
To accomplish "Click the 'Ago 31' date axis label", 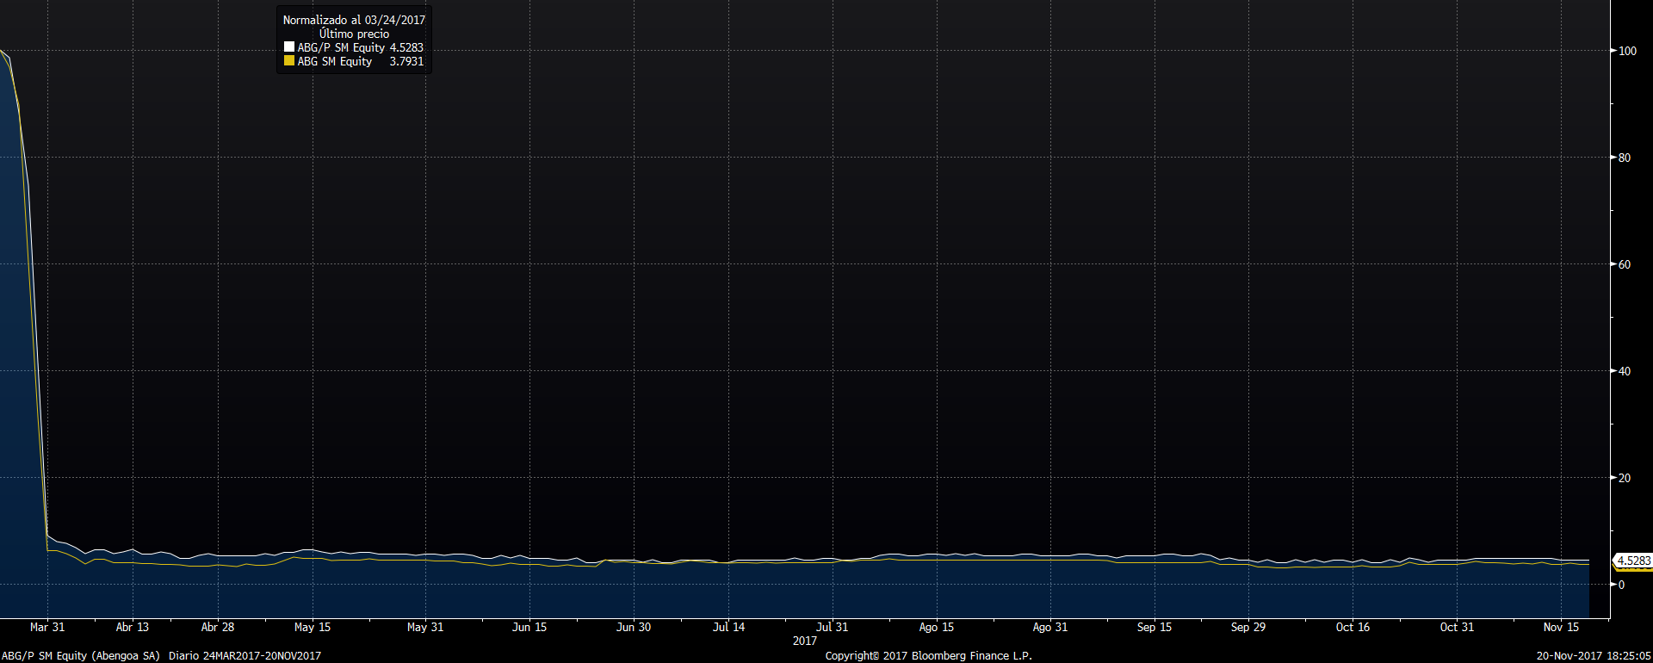I will coord(1050,627).
